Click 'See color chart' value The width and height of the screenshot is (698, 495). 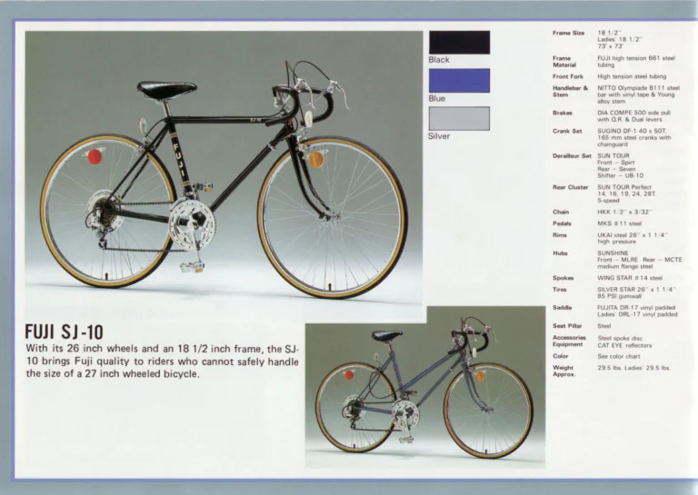click(x=619, y=356)
